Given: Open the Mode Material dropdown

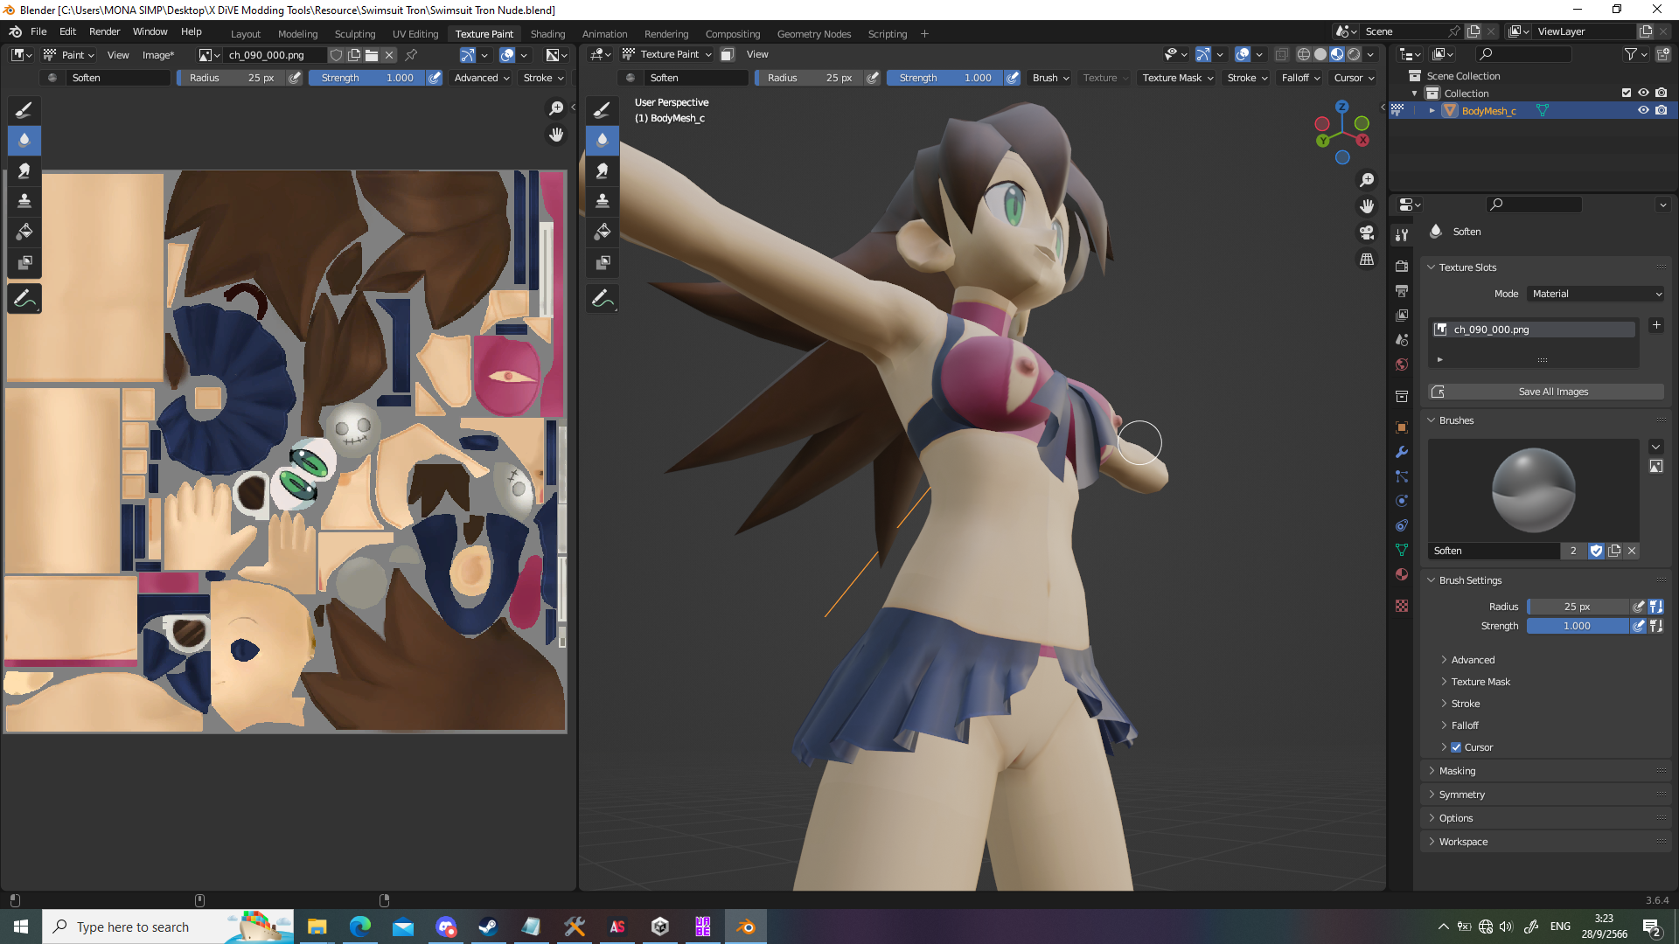Looking at the screenshot, I should click(x=1596, y=294).
